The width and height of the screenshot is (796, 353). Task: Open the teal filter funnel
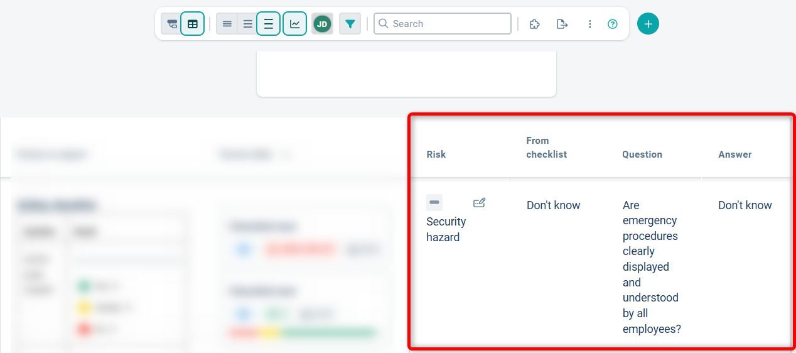click(x=350, y=24)
